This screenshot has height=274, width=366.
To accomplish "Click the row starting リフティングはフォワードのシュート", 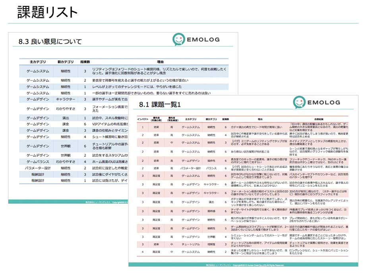I will pos(124,71).
